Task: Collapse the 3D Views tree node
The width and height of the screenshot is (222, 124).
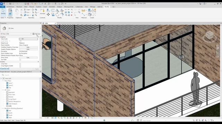Action: (3, 90)
